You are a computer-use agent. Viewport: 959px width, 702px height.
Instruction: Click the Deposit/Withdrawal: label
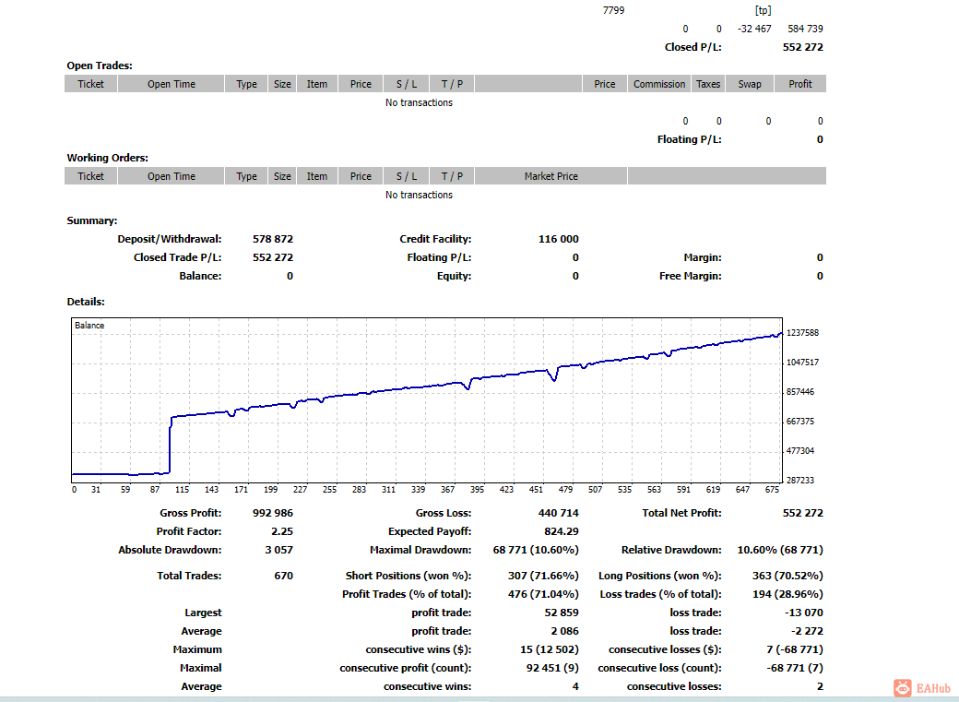click(x=170, y=239)
